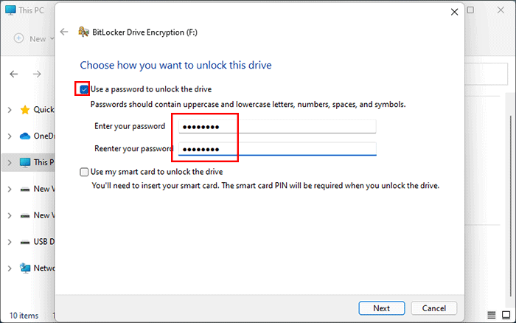Focus the 'Reenter your password' field

click(x=276, y=149)
